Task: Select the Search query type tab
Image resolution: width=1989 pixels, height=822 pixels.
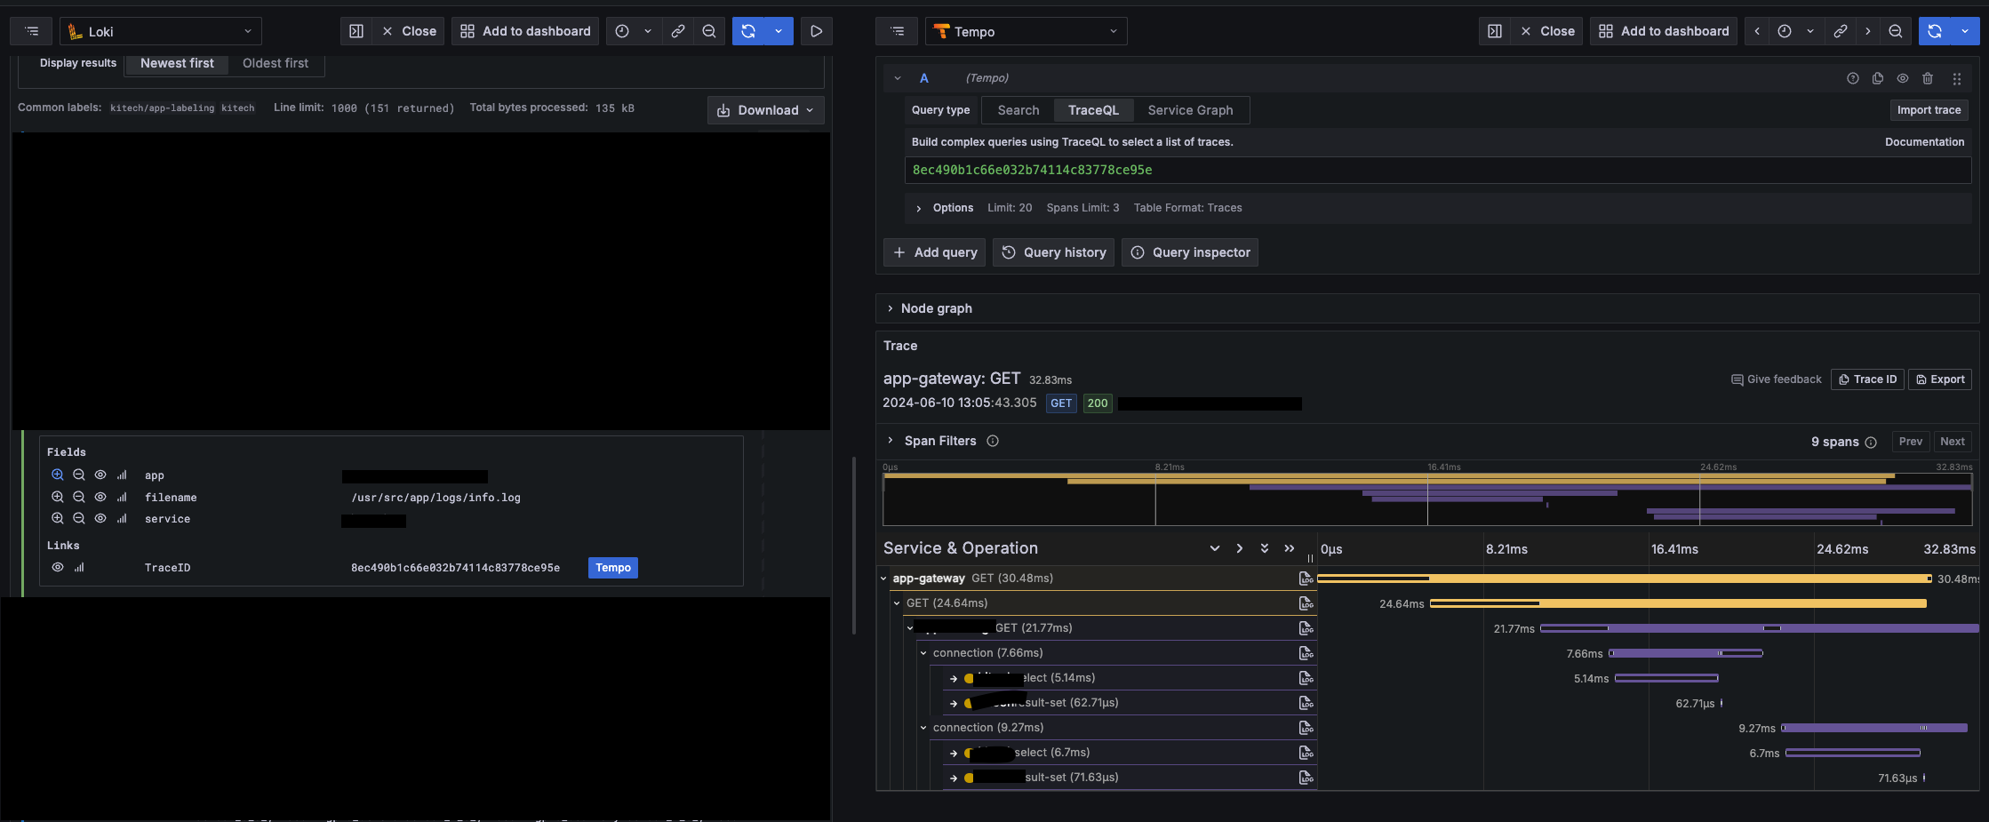Action: click(1018, 110)
